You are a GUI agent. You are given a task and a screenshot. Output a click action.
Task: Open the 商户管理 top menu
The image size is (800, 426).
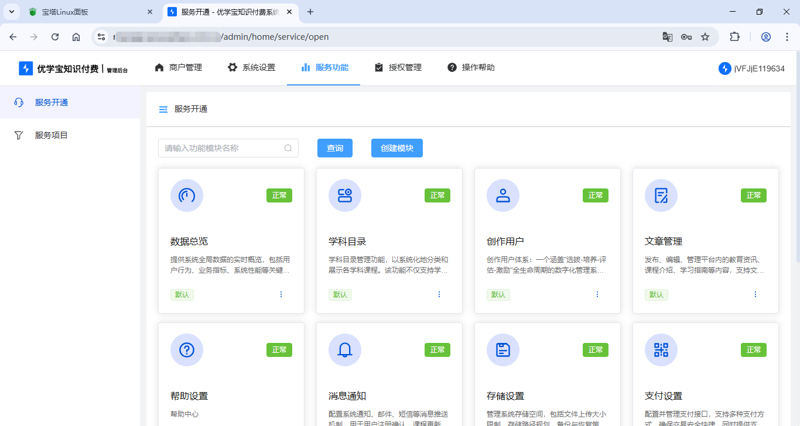pos(178,67)
